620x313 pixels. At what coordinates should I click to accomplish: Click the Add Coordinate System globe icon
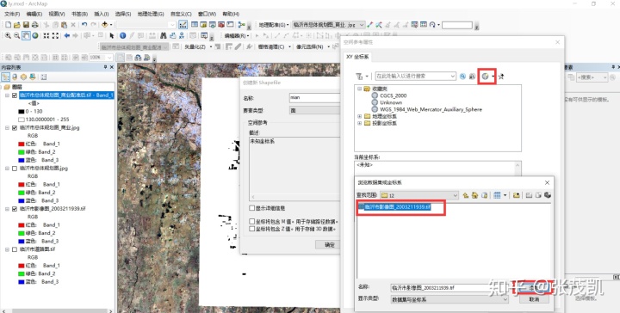(485, 77)
